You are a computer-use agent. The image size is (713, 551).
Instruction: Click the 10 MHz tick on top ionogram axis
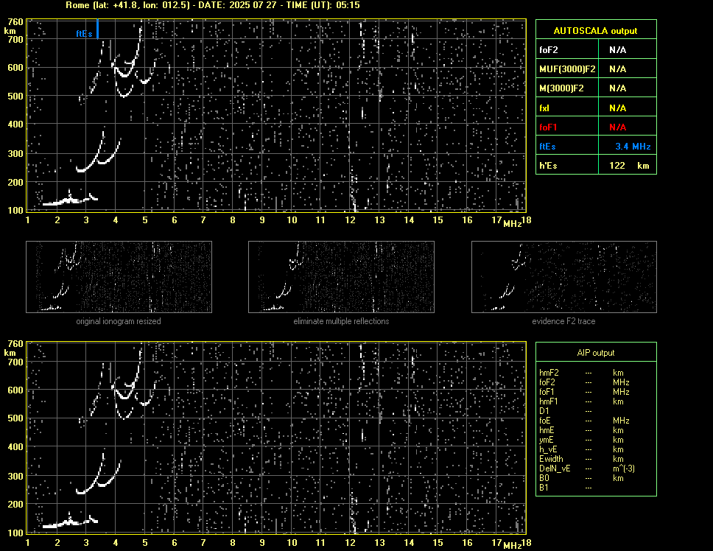pyautogui.click(x=292, y=220)
